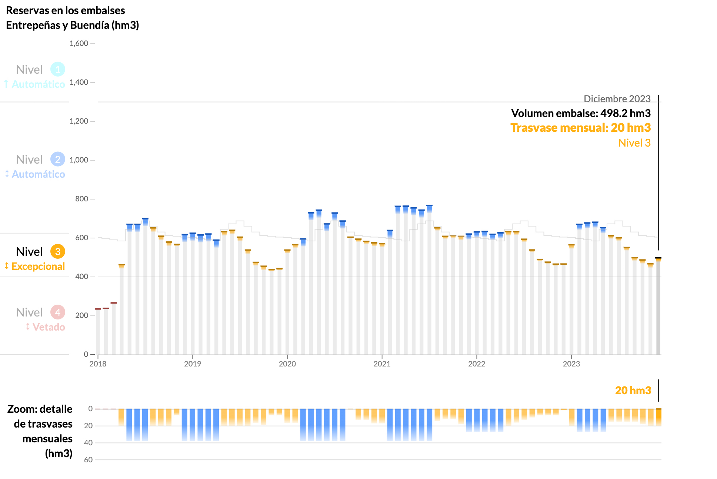717x479 pixels.
Task: Click the 'Volumen embalse: 498.2 hm3' label
Action: point(581,113)
